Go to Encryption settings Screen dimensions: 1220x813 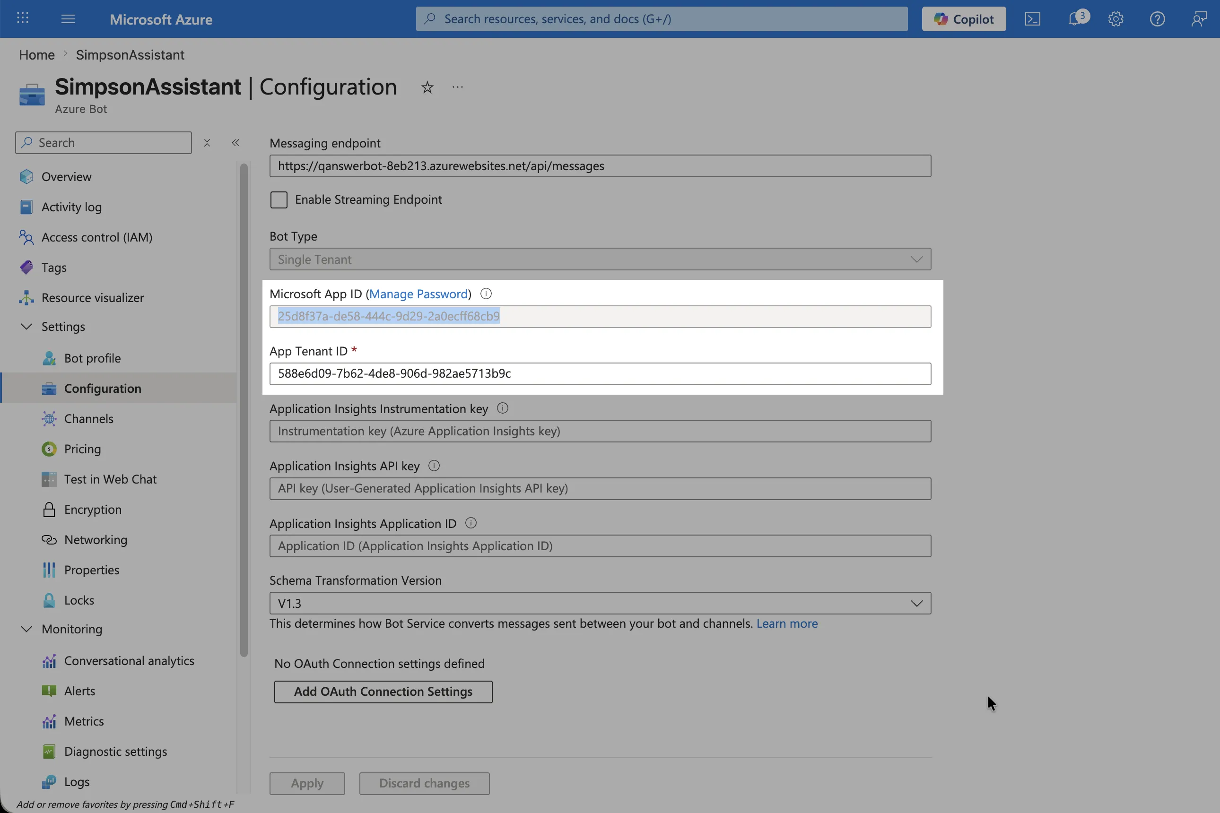point(93,509)
